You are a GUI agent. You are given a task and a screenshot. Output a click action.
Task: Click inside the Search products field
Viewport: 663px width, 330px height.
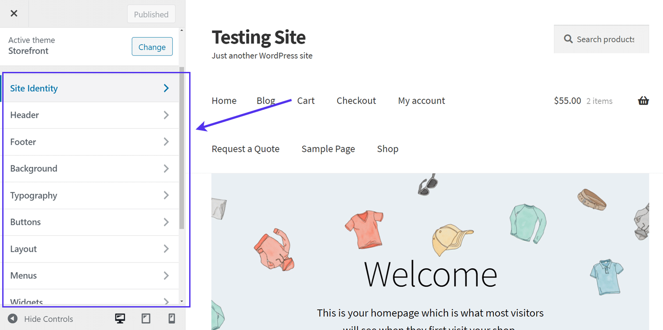(x=606, y=39)
